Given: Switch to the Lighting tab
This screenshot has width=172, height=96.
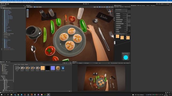Looking at the screenshot, I should pyautogui.click(x=153, y=5).
